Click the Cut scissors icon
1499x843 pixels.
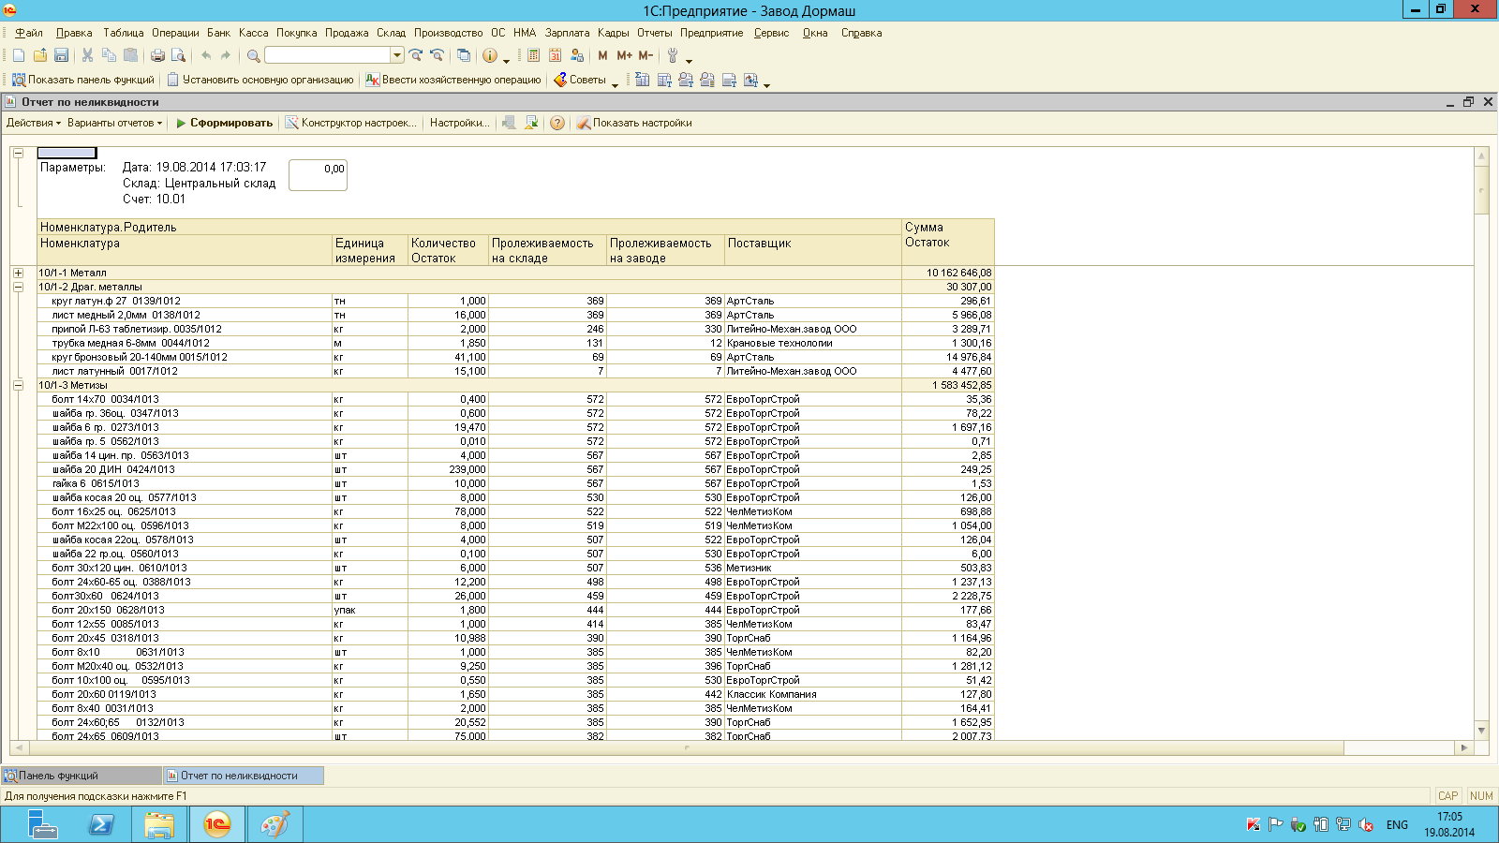87,56
